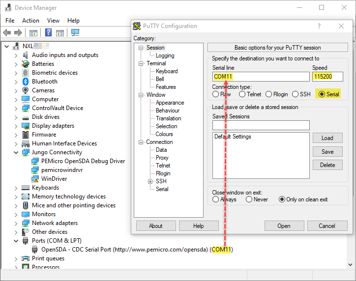Open the Serial page in PuTTY category tree
This screenshot has height=281, width=356.
click(x=162, y=189)
